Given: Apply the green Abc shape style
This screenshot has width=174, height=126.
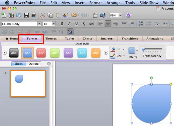Looking at the screenshot, I should [55, 53].
